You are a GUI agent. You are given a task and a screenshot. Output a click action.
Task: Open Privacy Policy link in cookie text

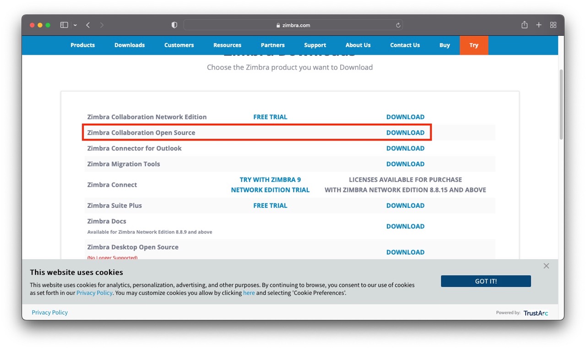coord(94,293)
